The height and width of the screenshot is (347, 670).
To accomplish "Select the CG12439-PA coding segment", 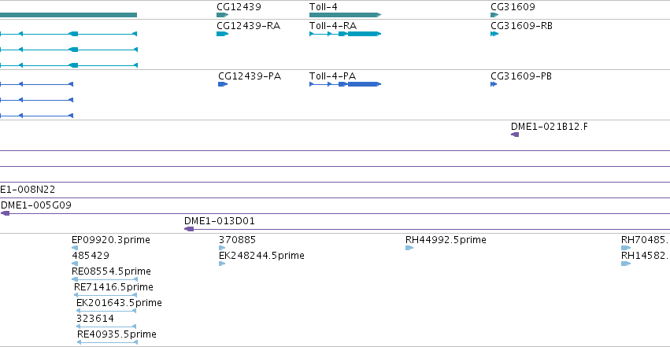I will 223,84.
